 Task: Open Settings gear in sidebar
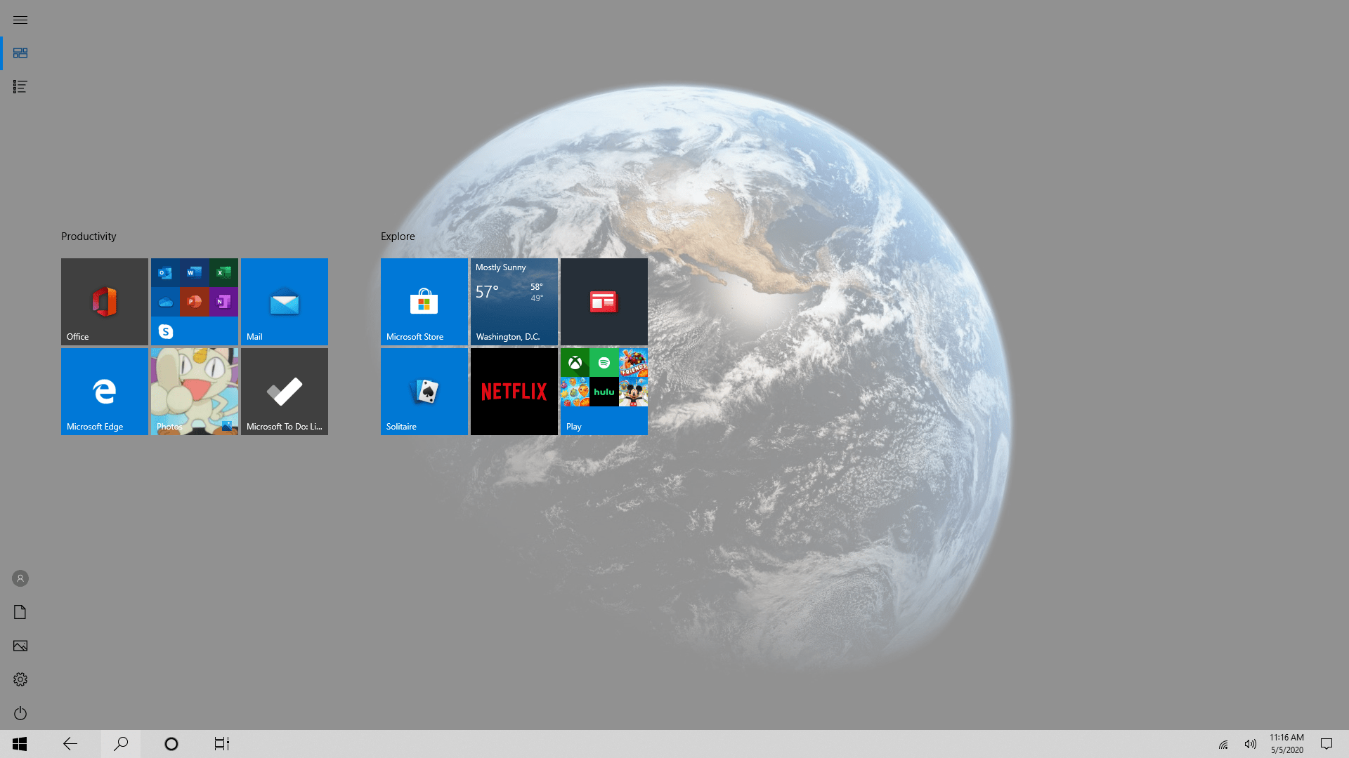point(20,679)
